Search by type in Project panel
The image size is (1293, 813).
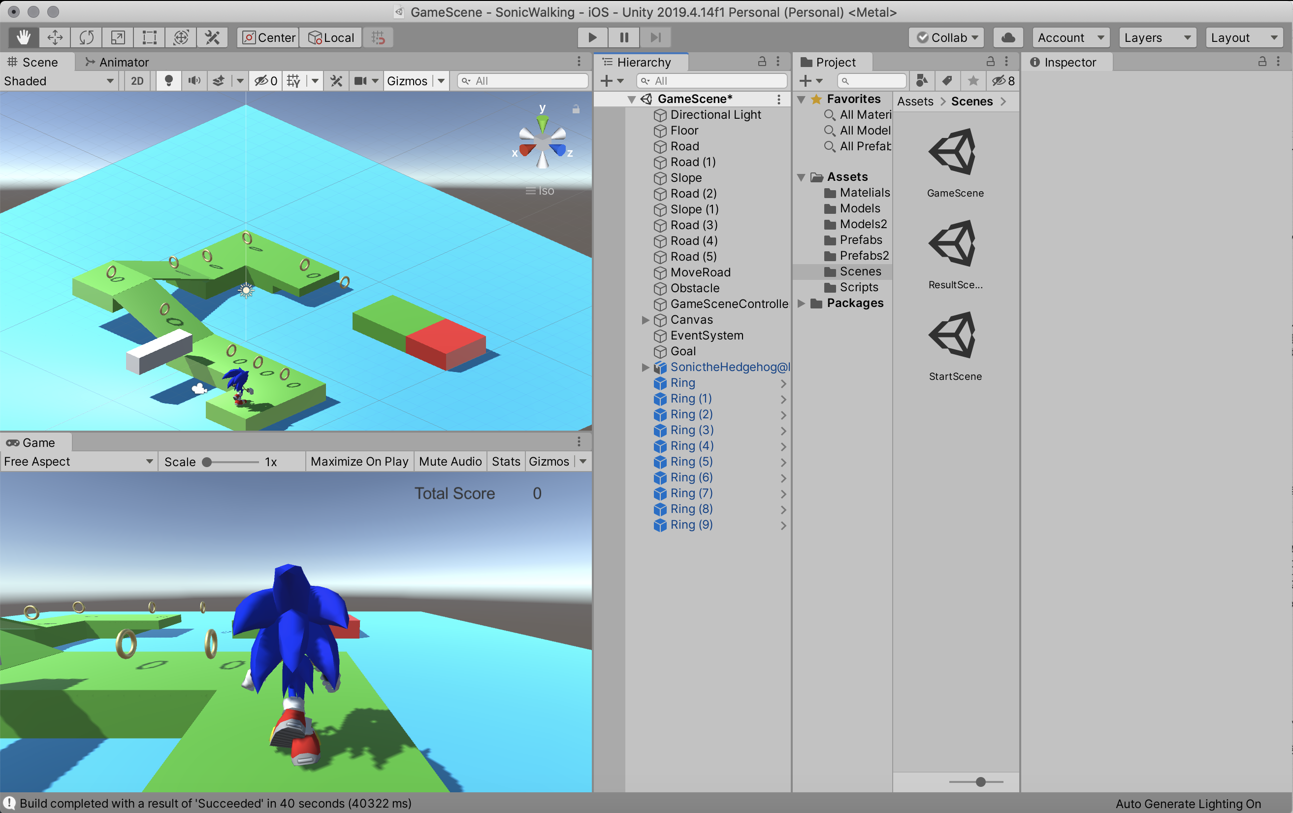[x=922, y=81]
